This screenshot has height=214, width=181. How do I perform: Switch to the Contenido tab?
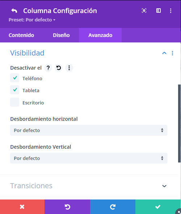pos(21,35)
